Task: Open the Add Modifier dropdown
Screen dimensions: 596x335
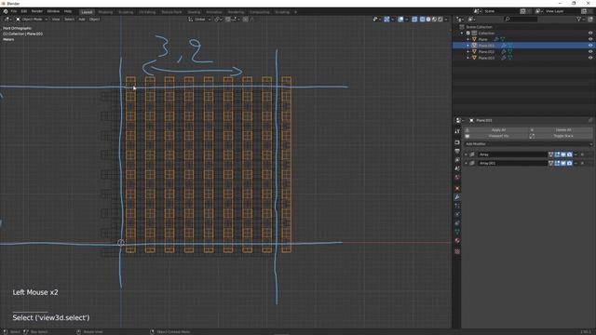Action: click(x=528, y=144)
